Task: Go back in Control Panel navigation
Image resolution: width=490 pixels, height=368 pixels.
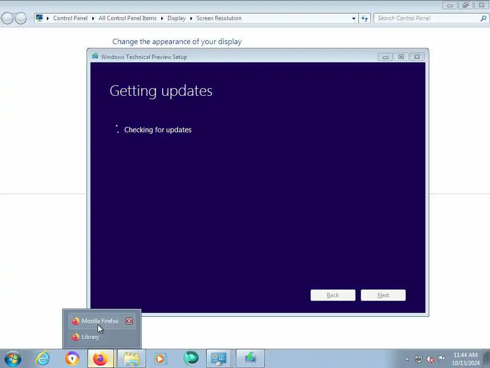Action: pyautogui.click(x=7, y=18)
